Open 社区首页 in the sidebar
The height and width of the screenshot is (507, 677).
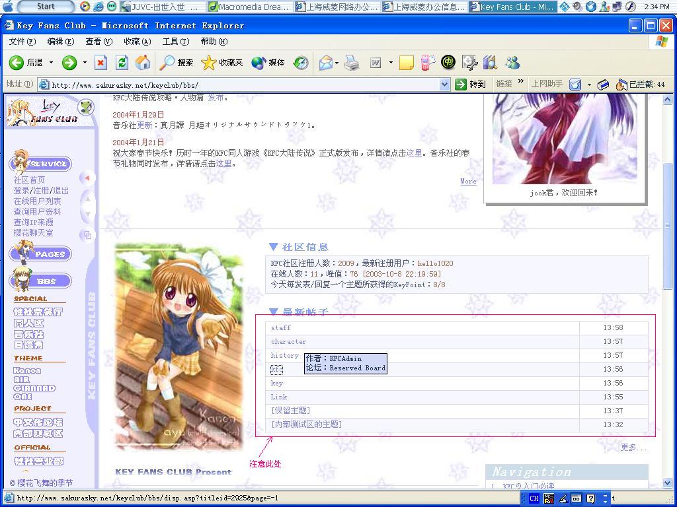point(29,180)
